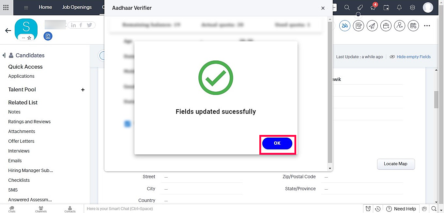This screenshot has height=213, width=444.
Task: Open the notifications bell icon
Action: point(399,7)
